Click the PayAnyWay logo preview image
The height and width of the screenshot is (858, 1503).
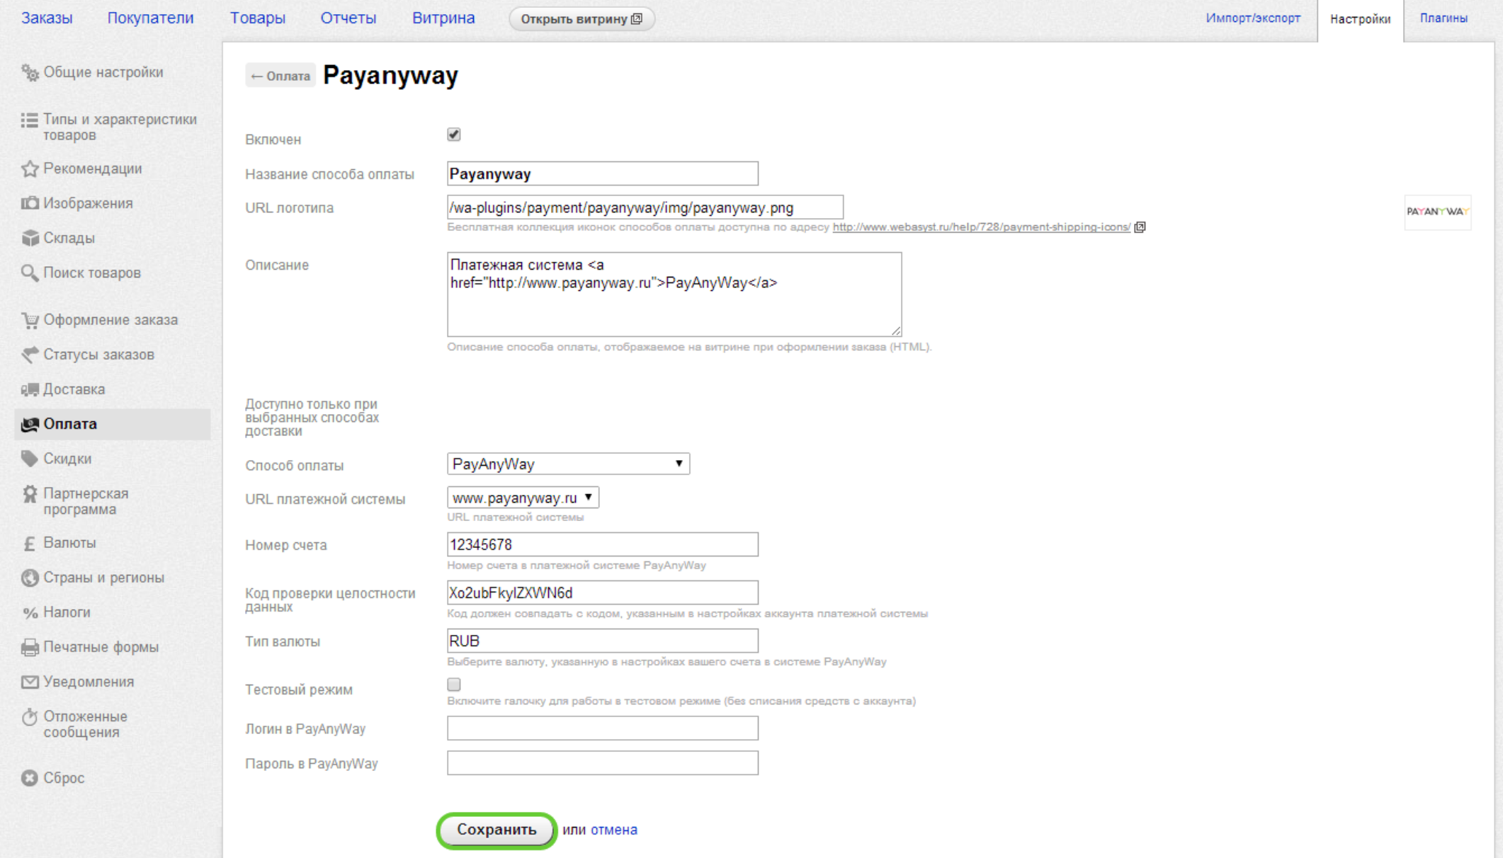tap(1437, 212)
